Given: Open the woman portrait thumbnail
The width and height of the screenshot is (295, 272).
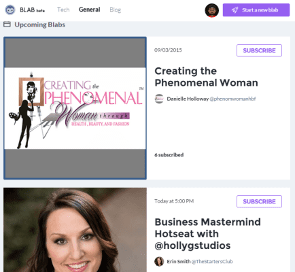Looking at the screenshot, I should click(75, 230).
